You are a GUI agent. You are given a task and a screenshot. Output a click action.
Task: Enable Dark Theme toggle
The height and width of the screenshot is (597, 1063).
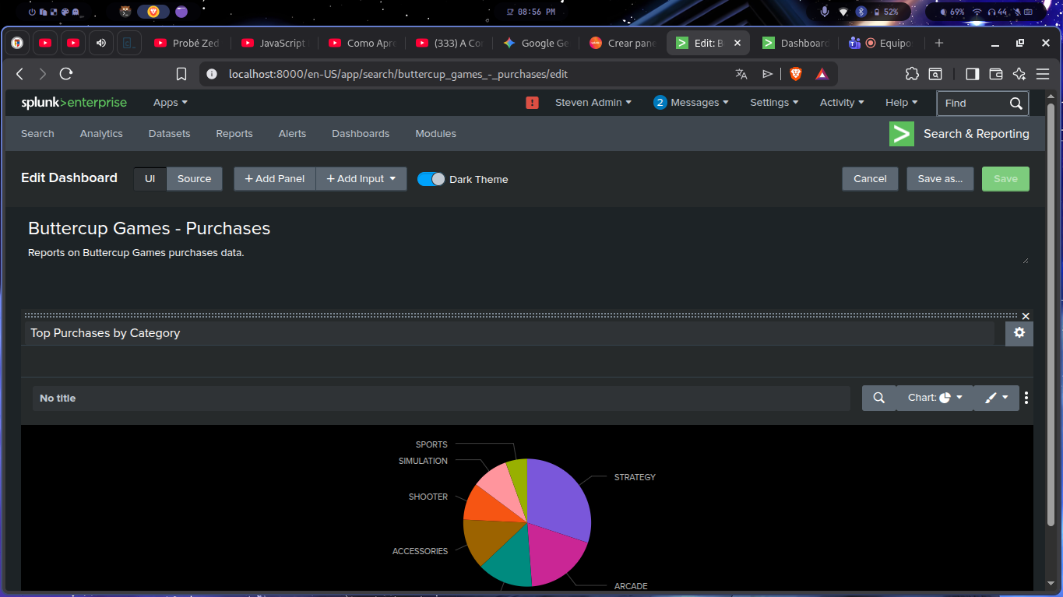(x=431, y=178)
